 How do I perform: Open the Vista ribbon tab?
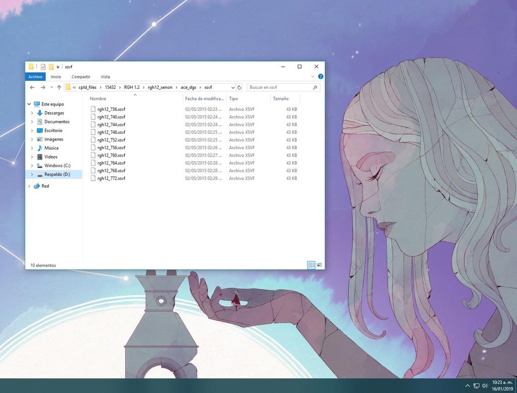tap(105, 77)
